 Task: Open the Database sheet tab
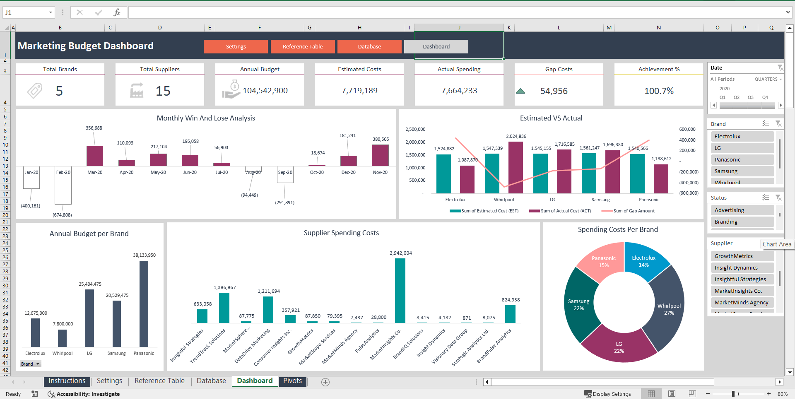tap(211, 381)
